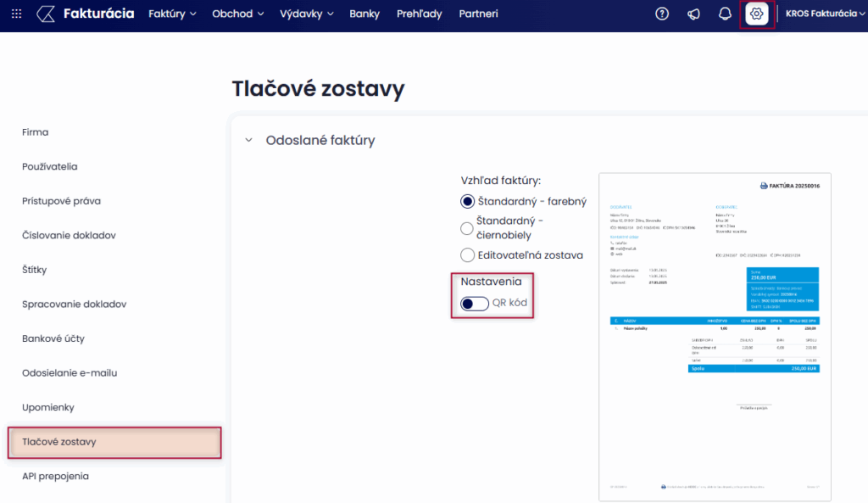The height and width of the screenshot is (503, 868).
Task: Open the notifications bell icon
Action: point(725,14)
